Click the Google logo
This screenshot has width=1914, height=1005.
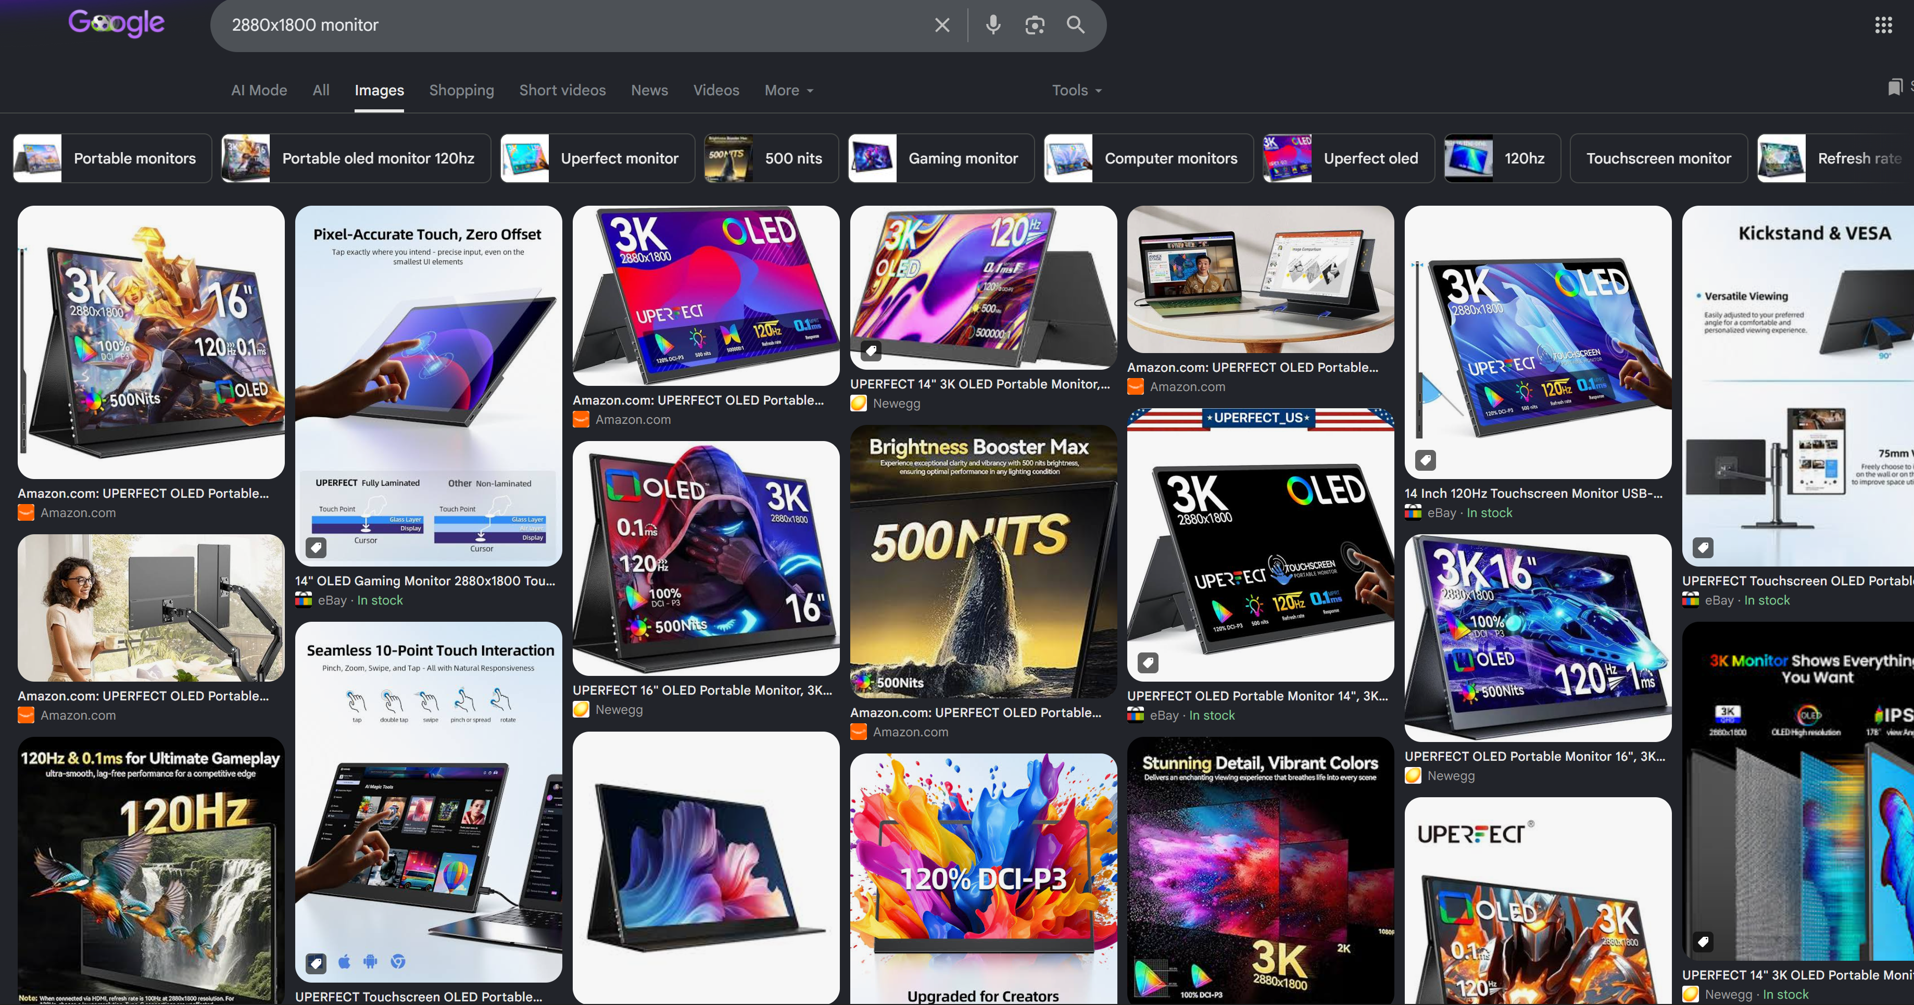(x=117, y=24)
